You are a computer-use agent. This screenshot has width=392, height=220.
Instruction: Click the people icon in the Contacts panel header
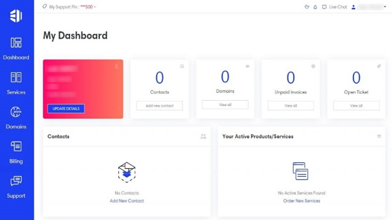click(x=203, y=136)
